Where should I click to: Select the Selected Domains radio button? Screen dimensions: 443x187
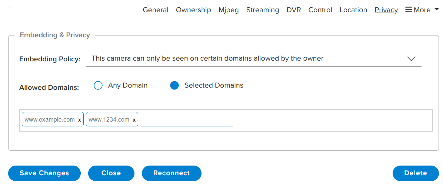(x=174, y=85)
